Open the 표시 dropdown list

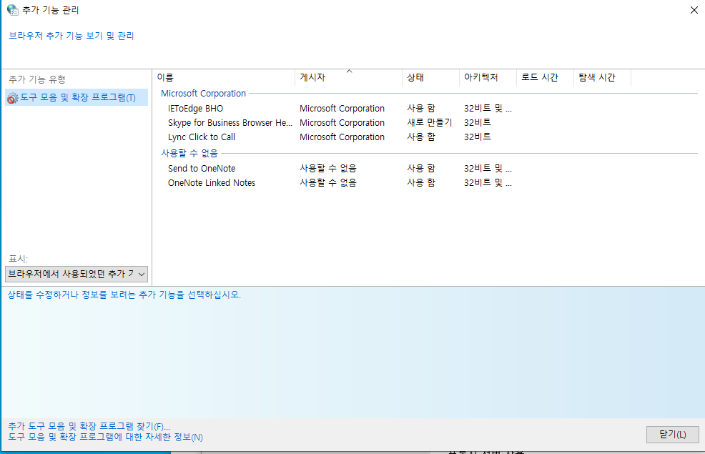(x=77, y=274)
